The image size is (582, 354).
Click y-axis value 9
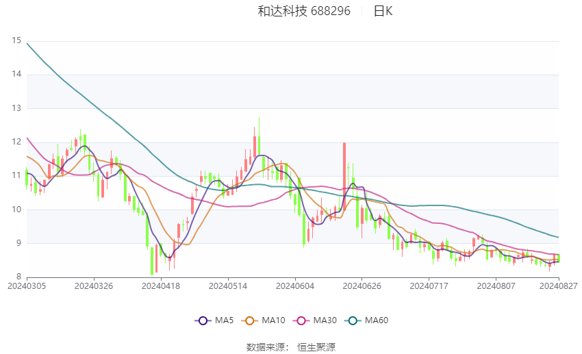[18, 244]
